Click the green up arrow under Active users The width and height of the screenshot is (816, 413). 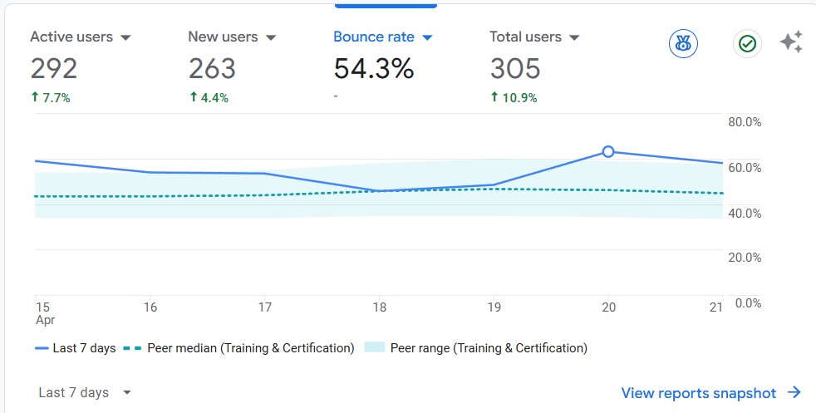click(35, 97)
